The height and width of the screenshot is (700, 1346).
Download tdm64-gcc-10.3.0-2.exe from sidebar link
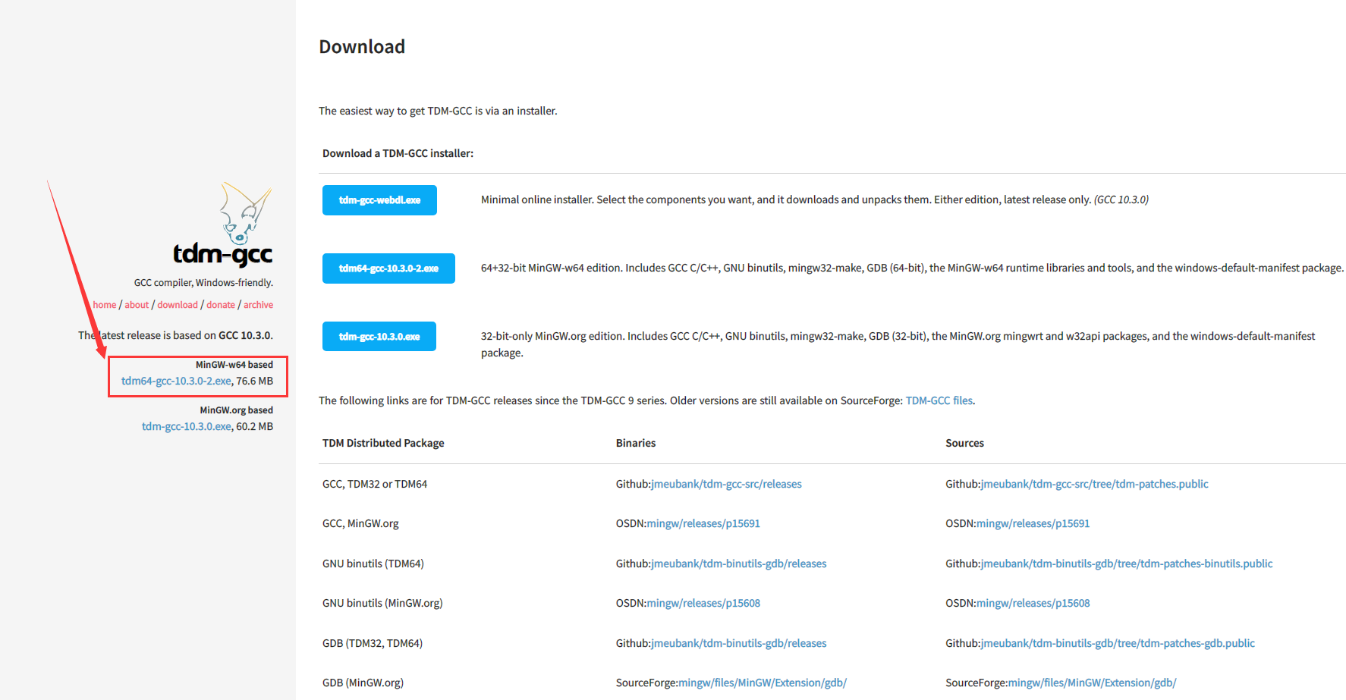[176, 381]
